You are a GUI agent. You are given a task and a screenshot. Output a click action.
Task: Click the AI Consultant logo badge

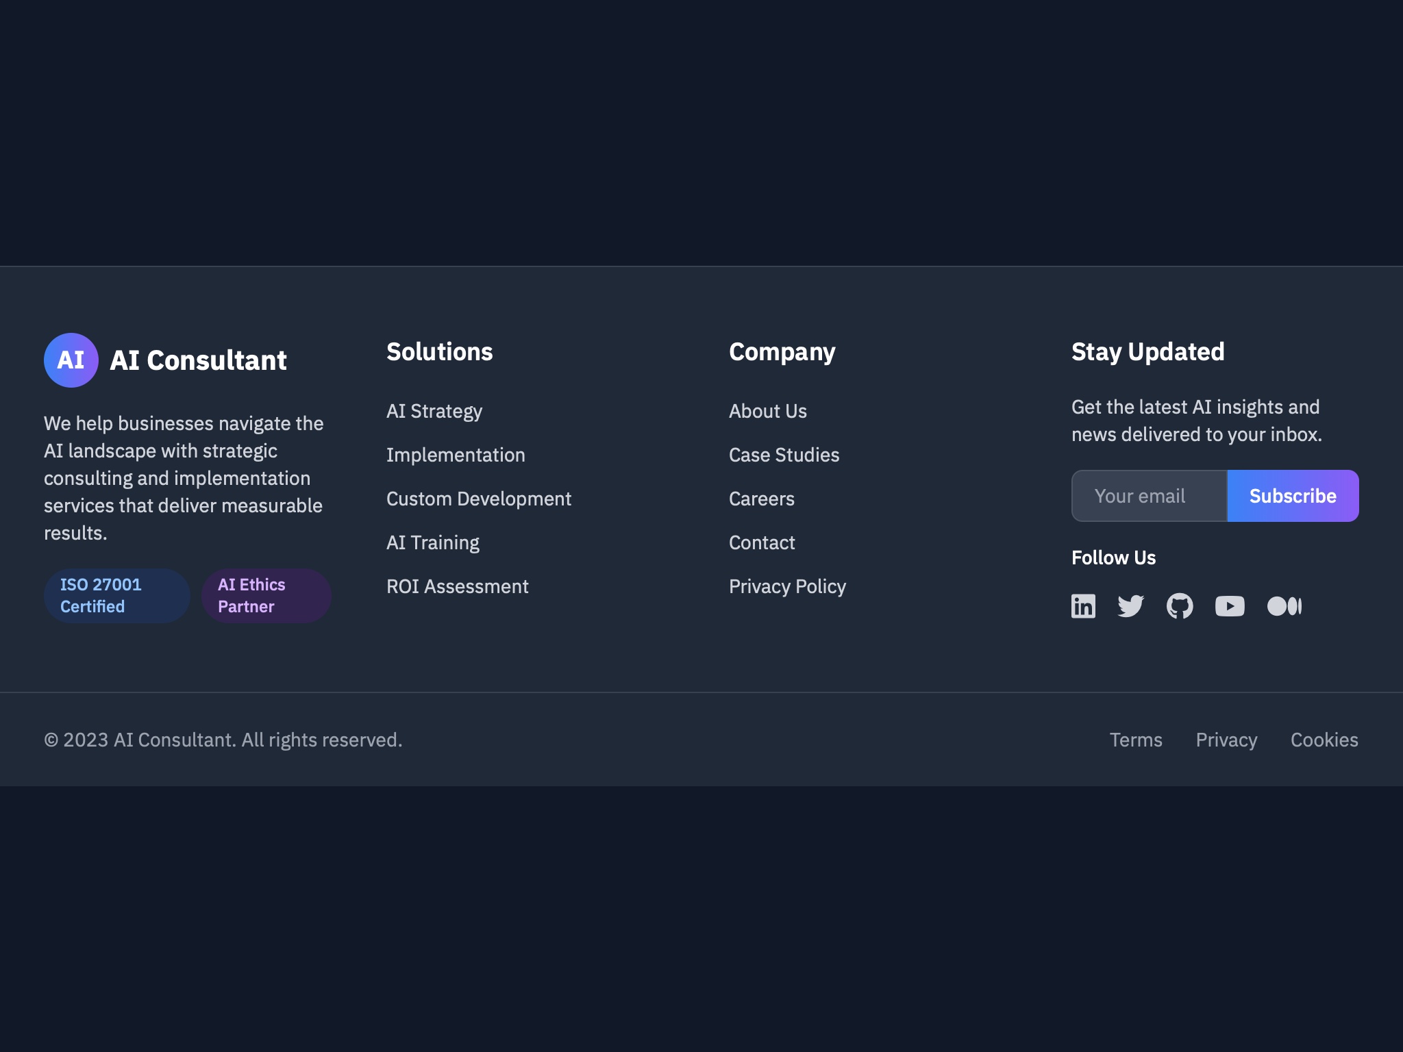71,360
